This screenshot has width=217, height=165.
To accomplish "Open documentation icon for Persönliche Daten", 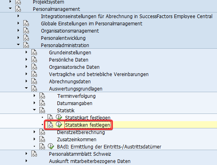I will click(x=34, y=60).
